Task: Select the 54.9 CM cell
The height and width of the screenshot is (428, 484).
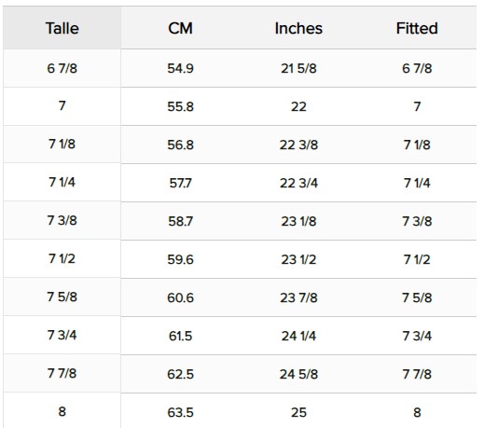Action: coord(180,68)
